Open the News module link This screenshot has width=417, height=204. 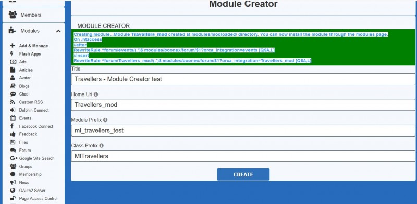[24, 183]
